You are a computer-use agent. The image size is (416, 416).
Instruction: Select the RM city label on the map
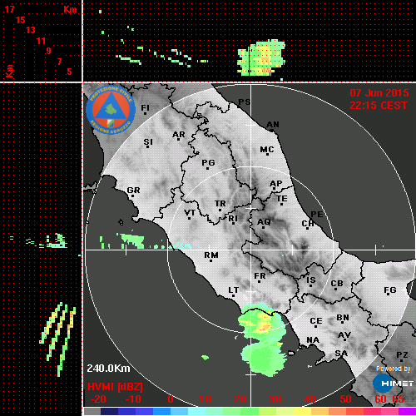click(211, 255)
